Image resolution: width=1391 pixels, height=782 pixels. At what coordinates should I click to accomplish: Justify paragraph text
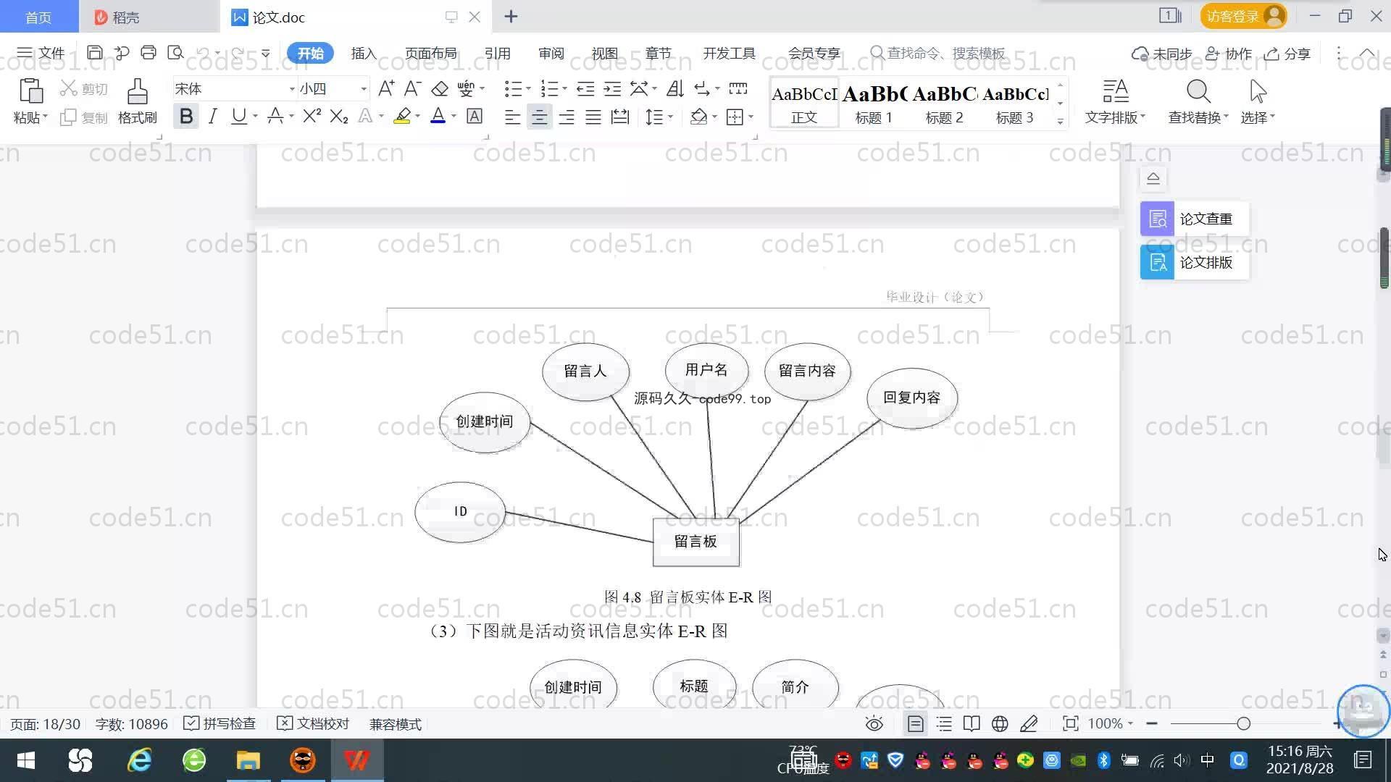(x=593, y=117)
